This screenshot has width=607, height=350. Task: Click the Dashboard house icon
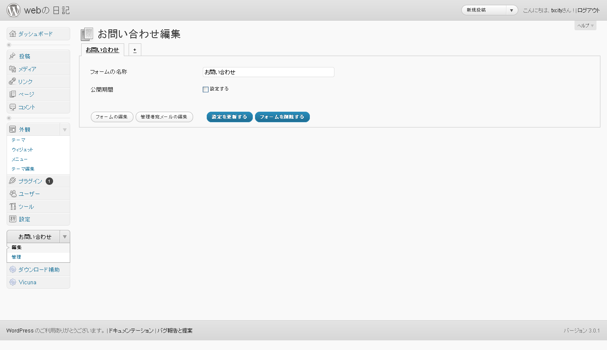[13, 34]
